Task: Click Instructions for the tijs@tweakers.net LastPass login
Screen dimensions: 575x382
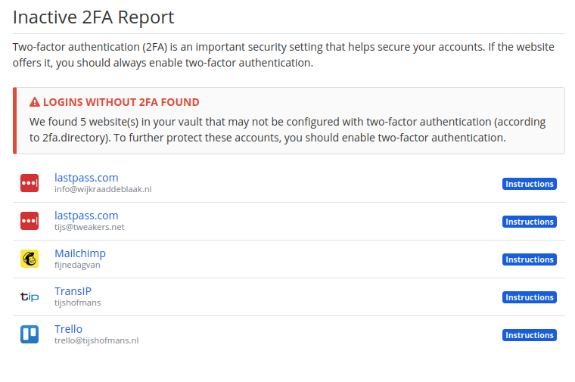Action: 529,222
